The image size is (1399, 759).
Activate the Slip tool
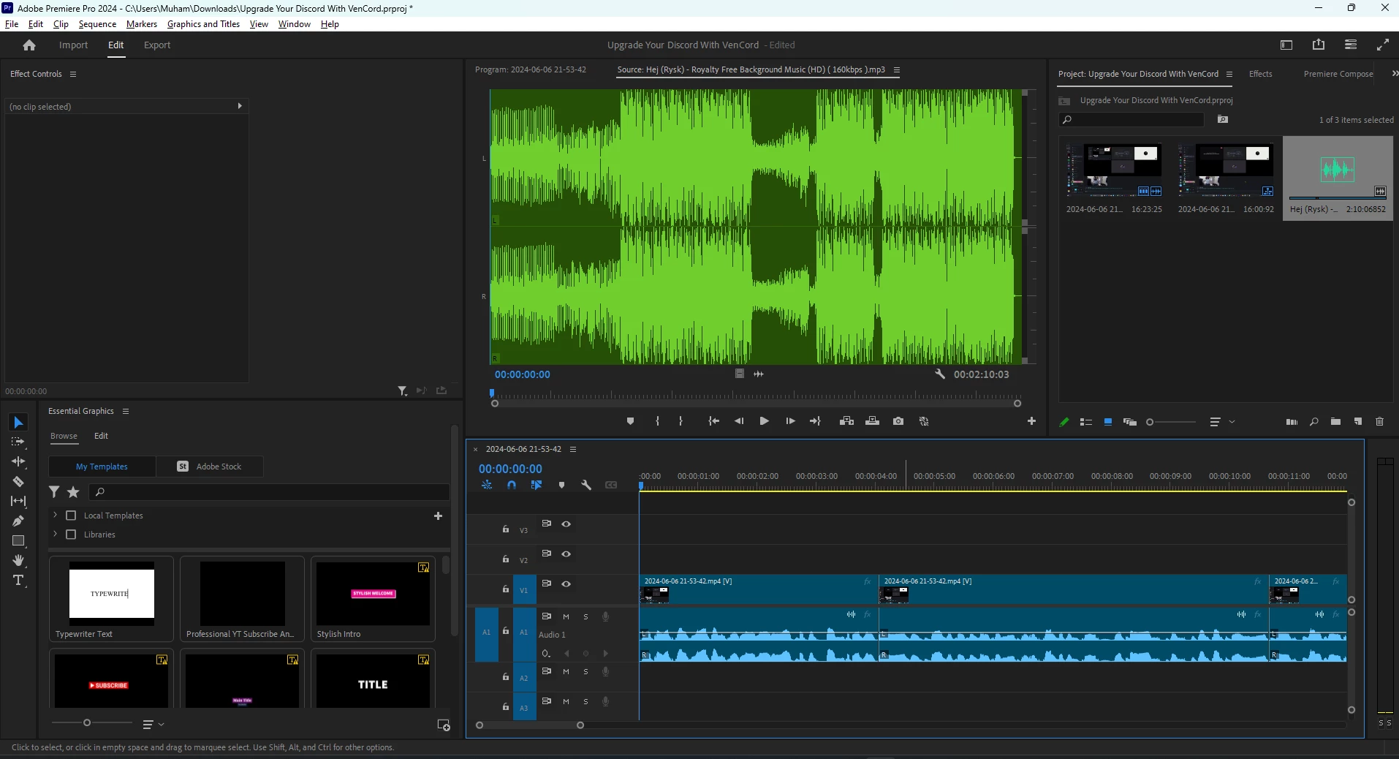coord(18,501)
